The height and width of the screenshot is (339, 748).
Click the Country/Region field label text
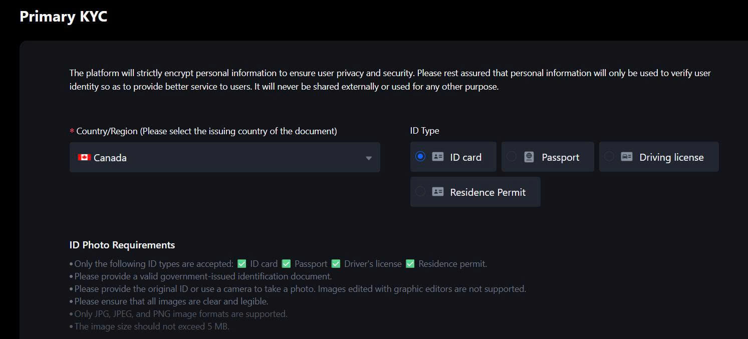click(206, 131)
